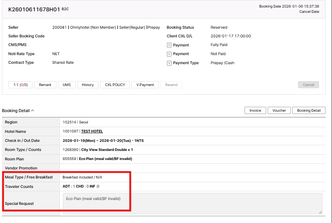Open the Voucher document
The width and height of the screenshot is (332, 223).
[x=279, y=111]
